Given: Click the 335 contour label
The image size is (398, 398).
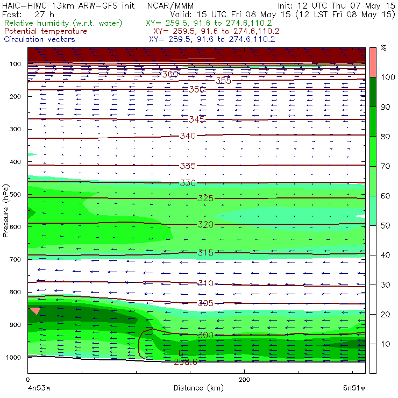Looking at the screenshot, I should tap(188, 166).
